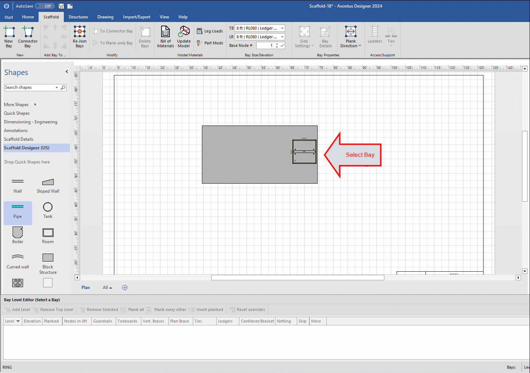Open Bill of Materials
Image resolution: width=530 pixels, height=373 pixels.
[x=165, y=32]
